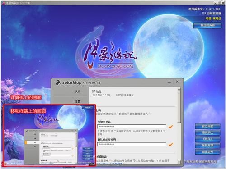This screenshot has height=169, width=226.
Task: Click the 退出游戏 button
Action: [x=207, y=151]
